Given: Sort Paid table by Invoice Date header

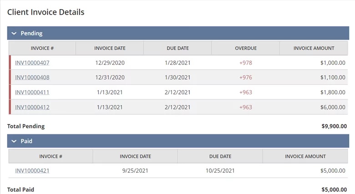Looking at the screenshot, I should click(x=135, y=156).
